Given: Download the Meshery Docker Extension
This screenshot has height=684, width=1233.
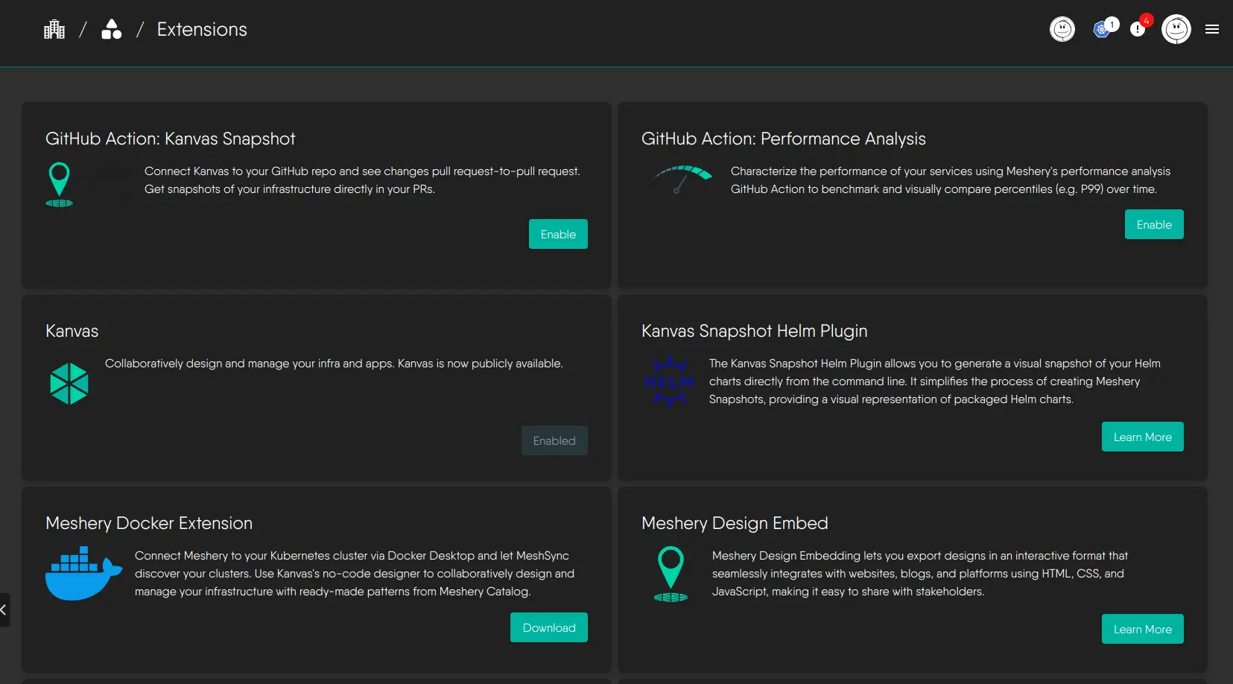Looking at the screenshot, I should (549, 627).
